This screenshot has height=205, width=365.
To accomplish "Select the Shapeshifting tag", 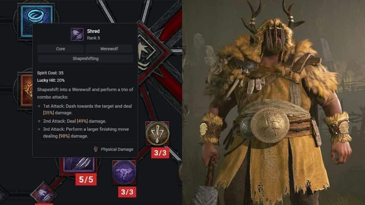I will tap(86, 59).
